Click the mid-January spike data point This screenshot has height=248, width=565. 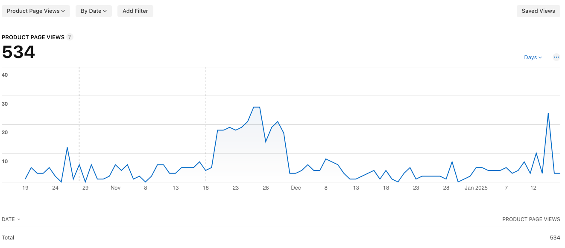548,114
